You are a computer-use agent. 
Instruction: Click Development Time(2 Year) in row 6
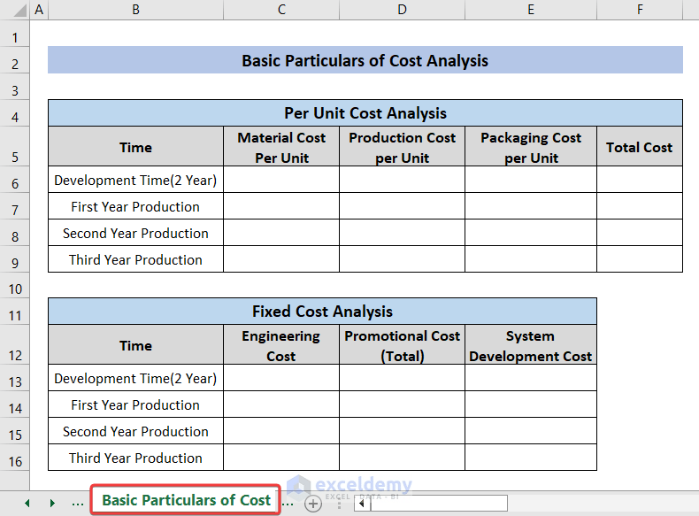point(135,180)
